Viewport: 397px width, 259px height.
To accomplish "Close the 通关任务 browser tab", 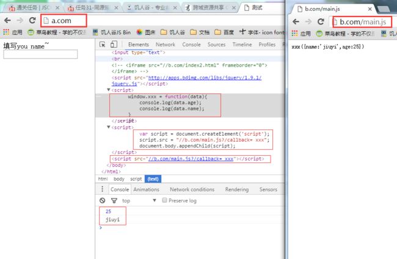I will point(57,8).
